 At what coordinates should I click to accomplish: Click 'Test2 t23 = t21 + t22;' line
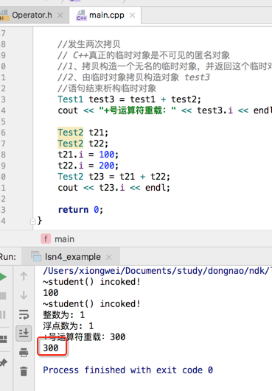click(x=114, y=177)
